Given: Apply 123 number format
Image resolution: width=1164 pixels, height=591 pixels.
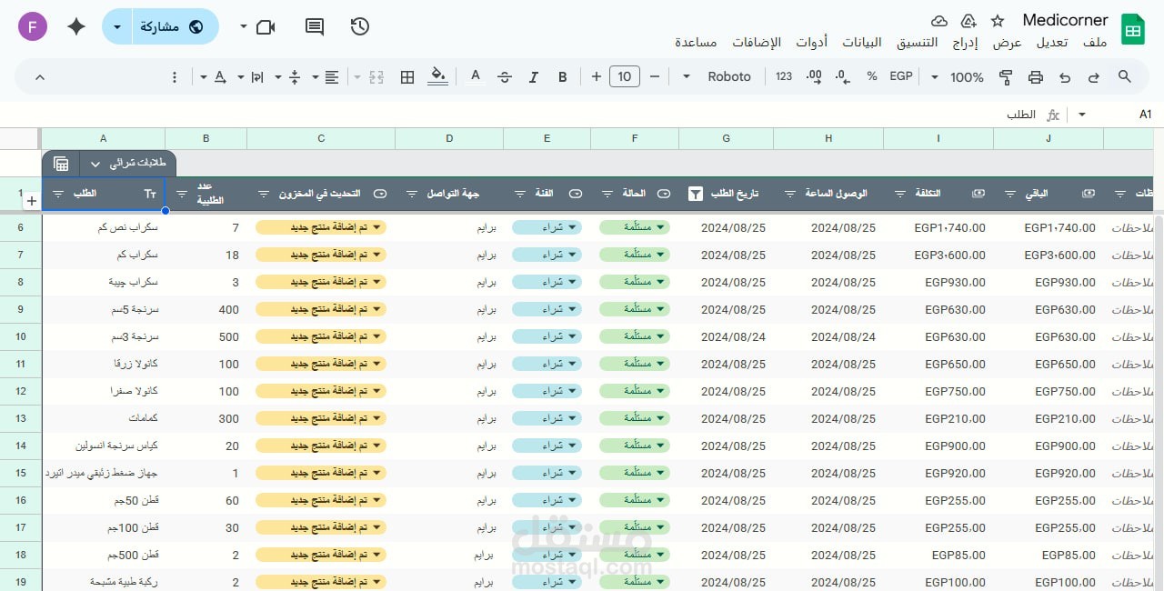Looking at the screenshot, I should [x=783, y=76].
